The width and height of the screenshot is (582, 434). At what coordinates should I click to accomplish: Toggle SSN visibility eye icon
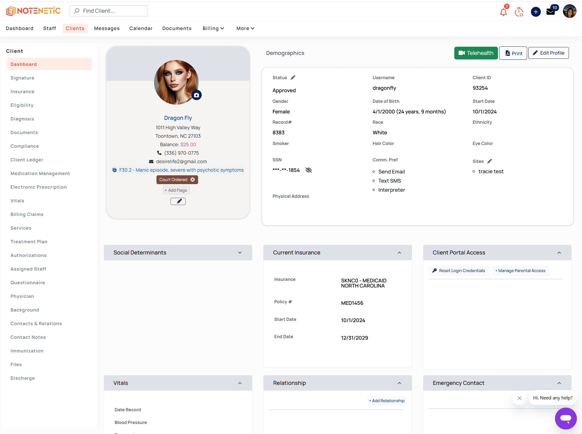pos(308,170)
